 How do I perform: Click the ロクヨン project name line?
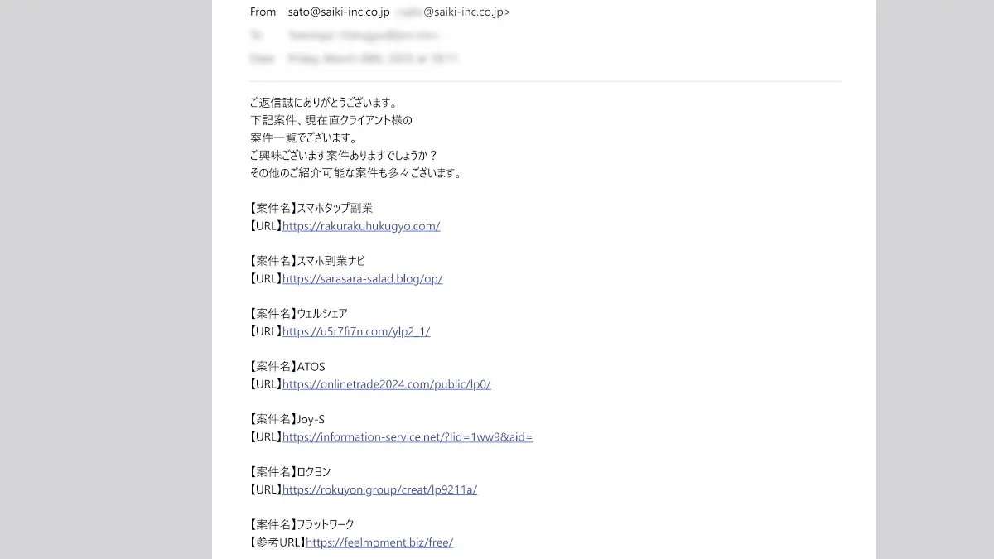click(290, 472)
